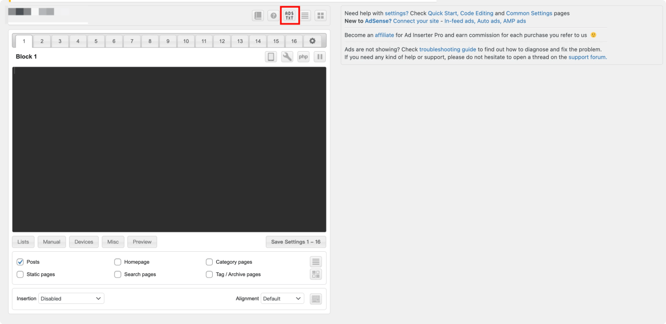The height and width of the screenshot is (324, 666).
Task: Click the documentation book icon
Action: pyautogui.click(x=258, y=16)
